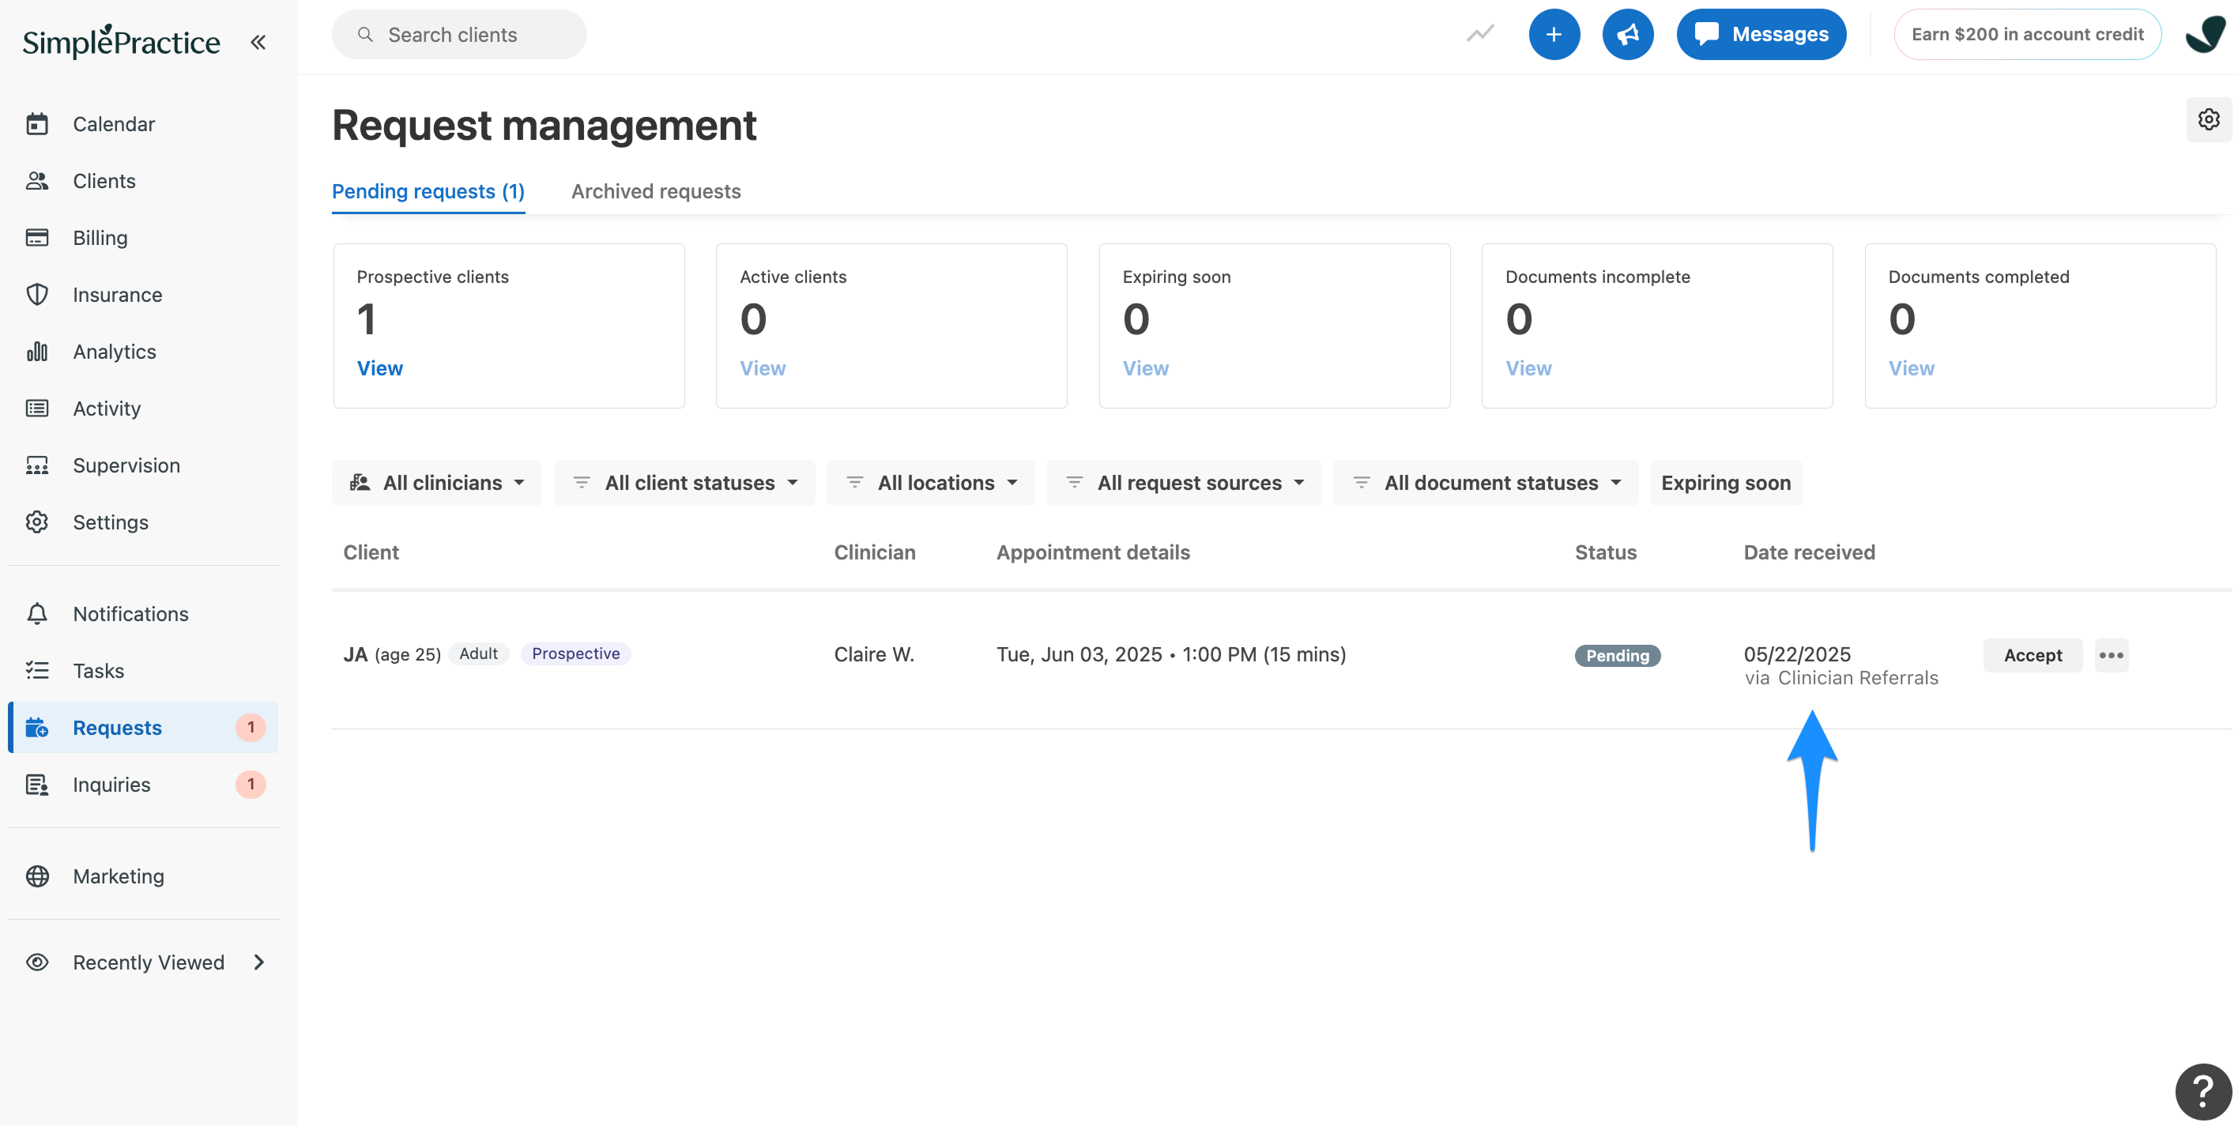
Task: Open the Activity list icon
Action: pos(36,409)
